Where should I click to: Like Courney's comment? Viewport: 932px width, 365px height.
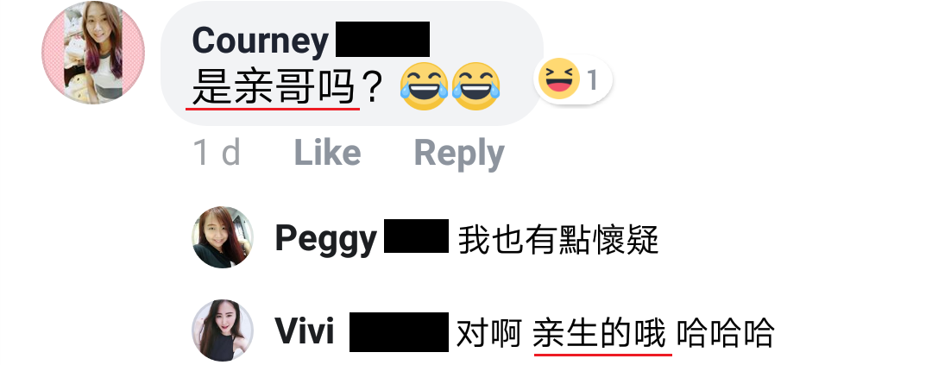tap(328, 153)
